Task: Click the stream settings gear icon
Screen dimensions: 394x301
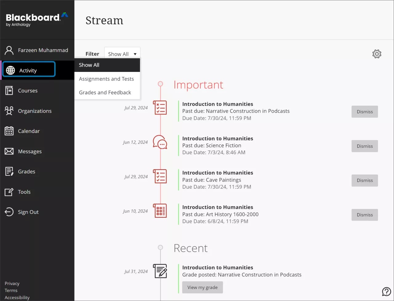Action: click(377, 54)
